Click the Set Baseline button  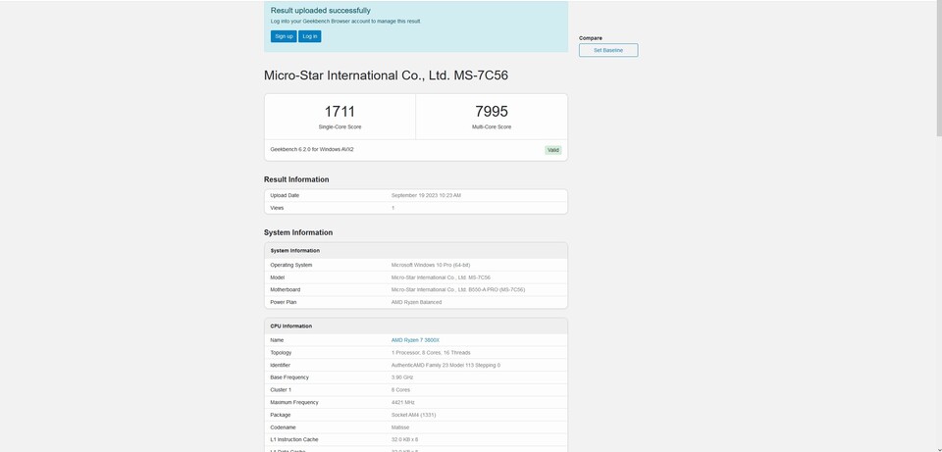607,50
